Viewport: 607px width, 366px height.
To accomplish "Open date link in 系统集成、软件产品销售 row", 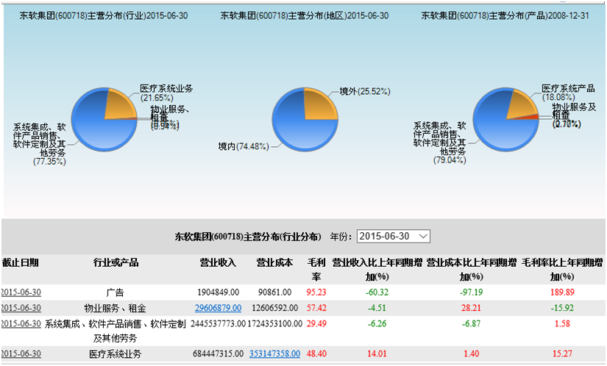I will coord(21,324).
